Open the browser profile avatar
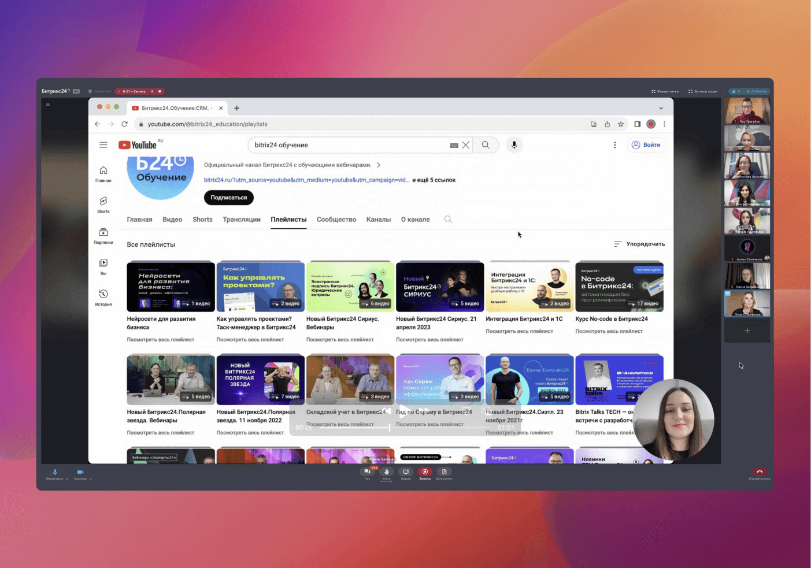The height and width of the screenshot is (568, 811). coord(651,124)
